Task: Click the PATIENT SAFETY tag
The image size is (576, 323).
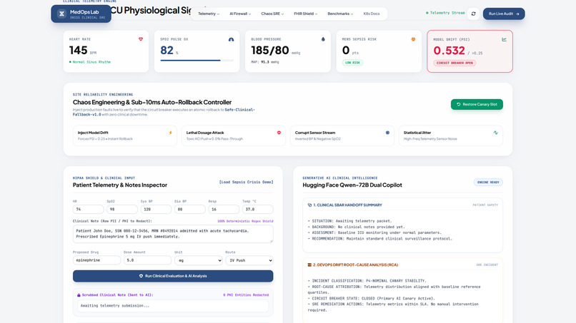Action: coord(485,205)
